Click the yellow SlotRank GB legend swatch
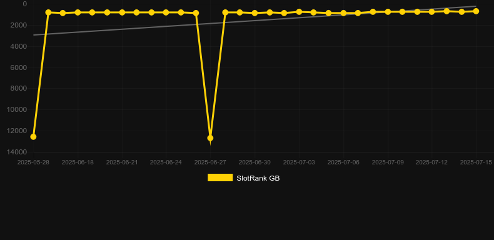Screen dimensions: 494x240 (220, 177)
